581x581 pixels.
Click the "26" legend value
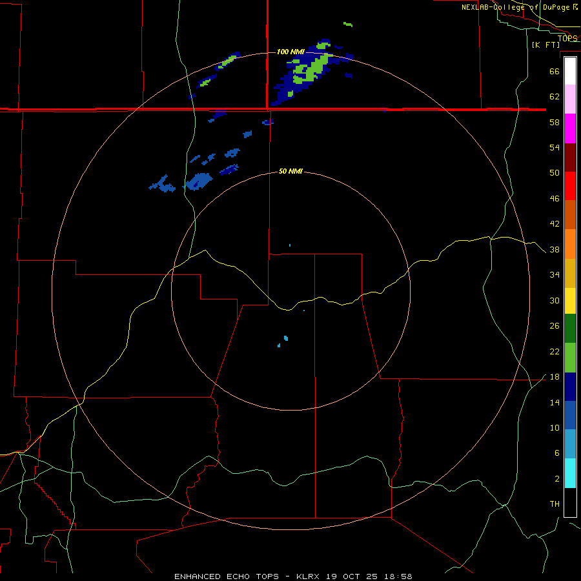[555, 326]
